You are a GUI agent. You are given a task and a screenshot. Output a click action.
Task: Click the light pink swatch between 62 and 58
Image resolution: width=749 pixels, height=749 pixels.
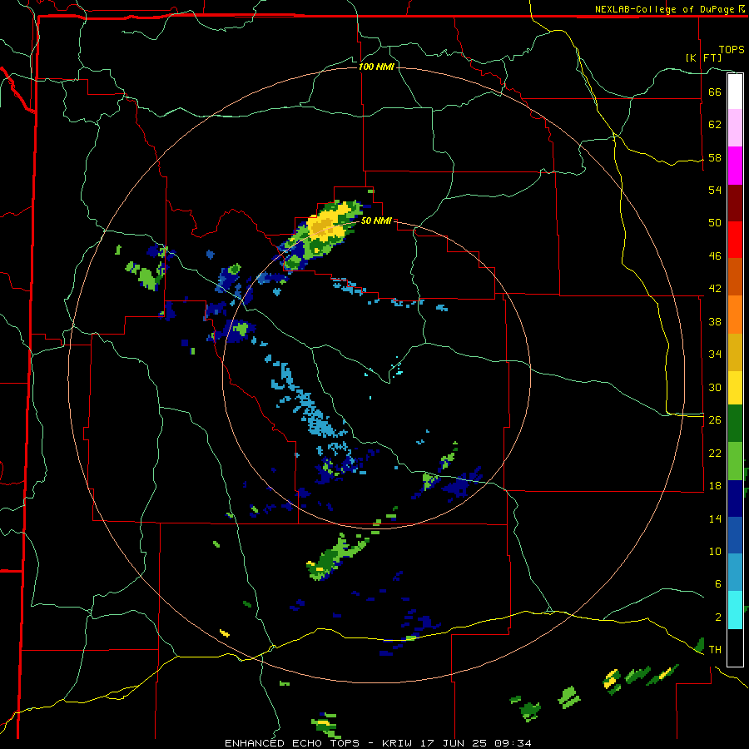(x=735, y=128)
